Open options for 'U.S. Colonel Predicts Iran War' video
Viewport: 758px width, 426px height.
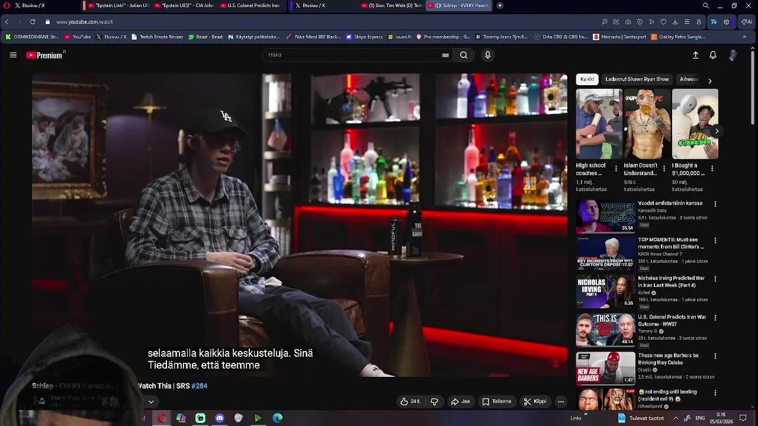[715, 318]
